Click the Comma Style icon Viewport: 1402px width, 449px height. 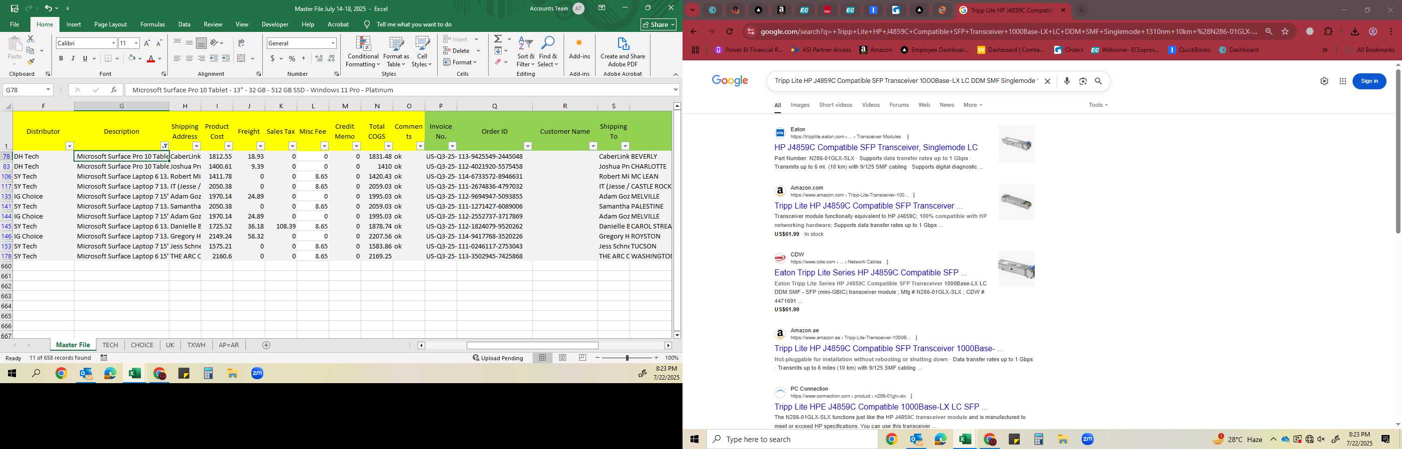coord(304,58)
